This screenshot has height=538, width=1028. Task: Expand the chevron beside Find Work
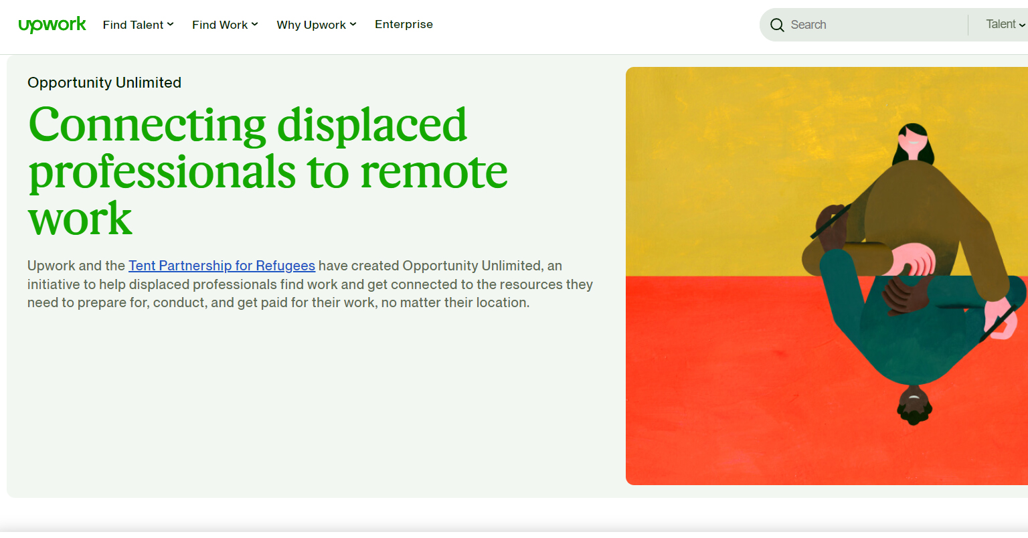(x=255, y=25)
